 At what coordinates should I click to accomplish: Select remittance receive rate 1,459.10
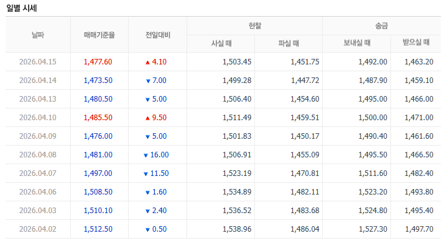tap(419, 81)
